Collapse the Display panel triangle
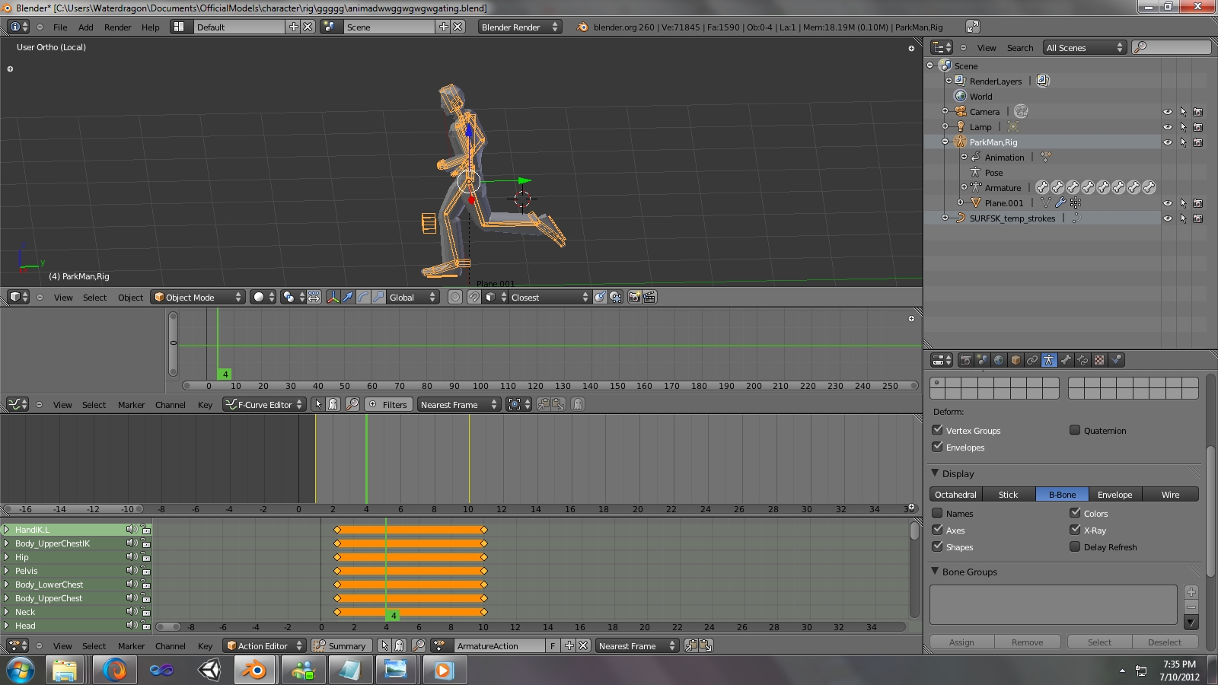 point(935,473)
